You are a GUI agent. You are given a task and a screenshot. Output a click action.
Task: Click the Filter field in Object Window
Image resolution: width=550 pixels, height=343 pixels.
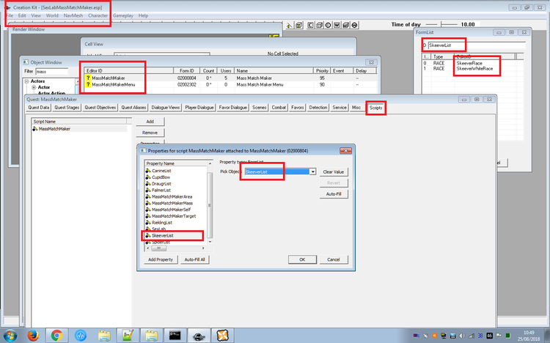click(x=52, y=71)
